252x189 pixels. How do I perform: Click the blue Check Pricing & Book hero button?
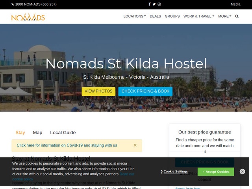point(145,91)
